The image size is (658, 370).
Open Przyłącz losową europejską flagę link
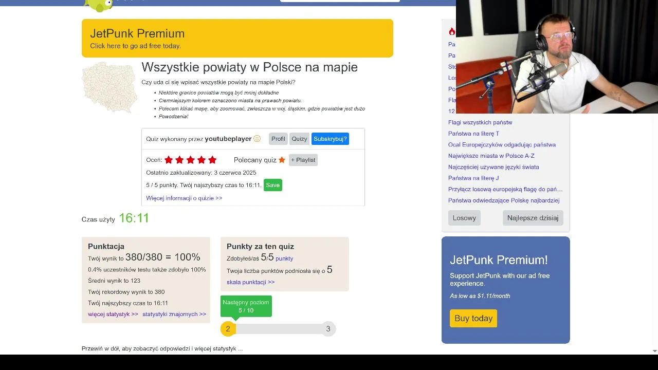point(505,189)
